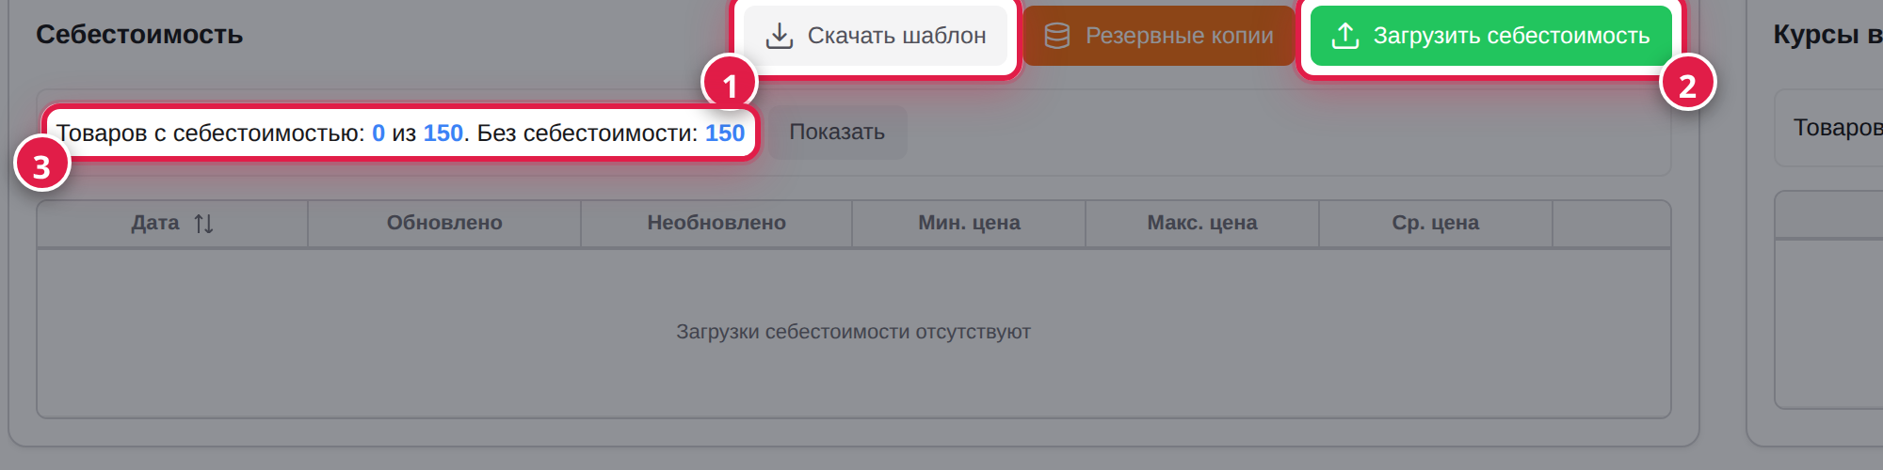Sort the table by Дата column
1883x470 pixels.
click(172, 224)
